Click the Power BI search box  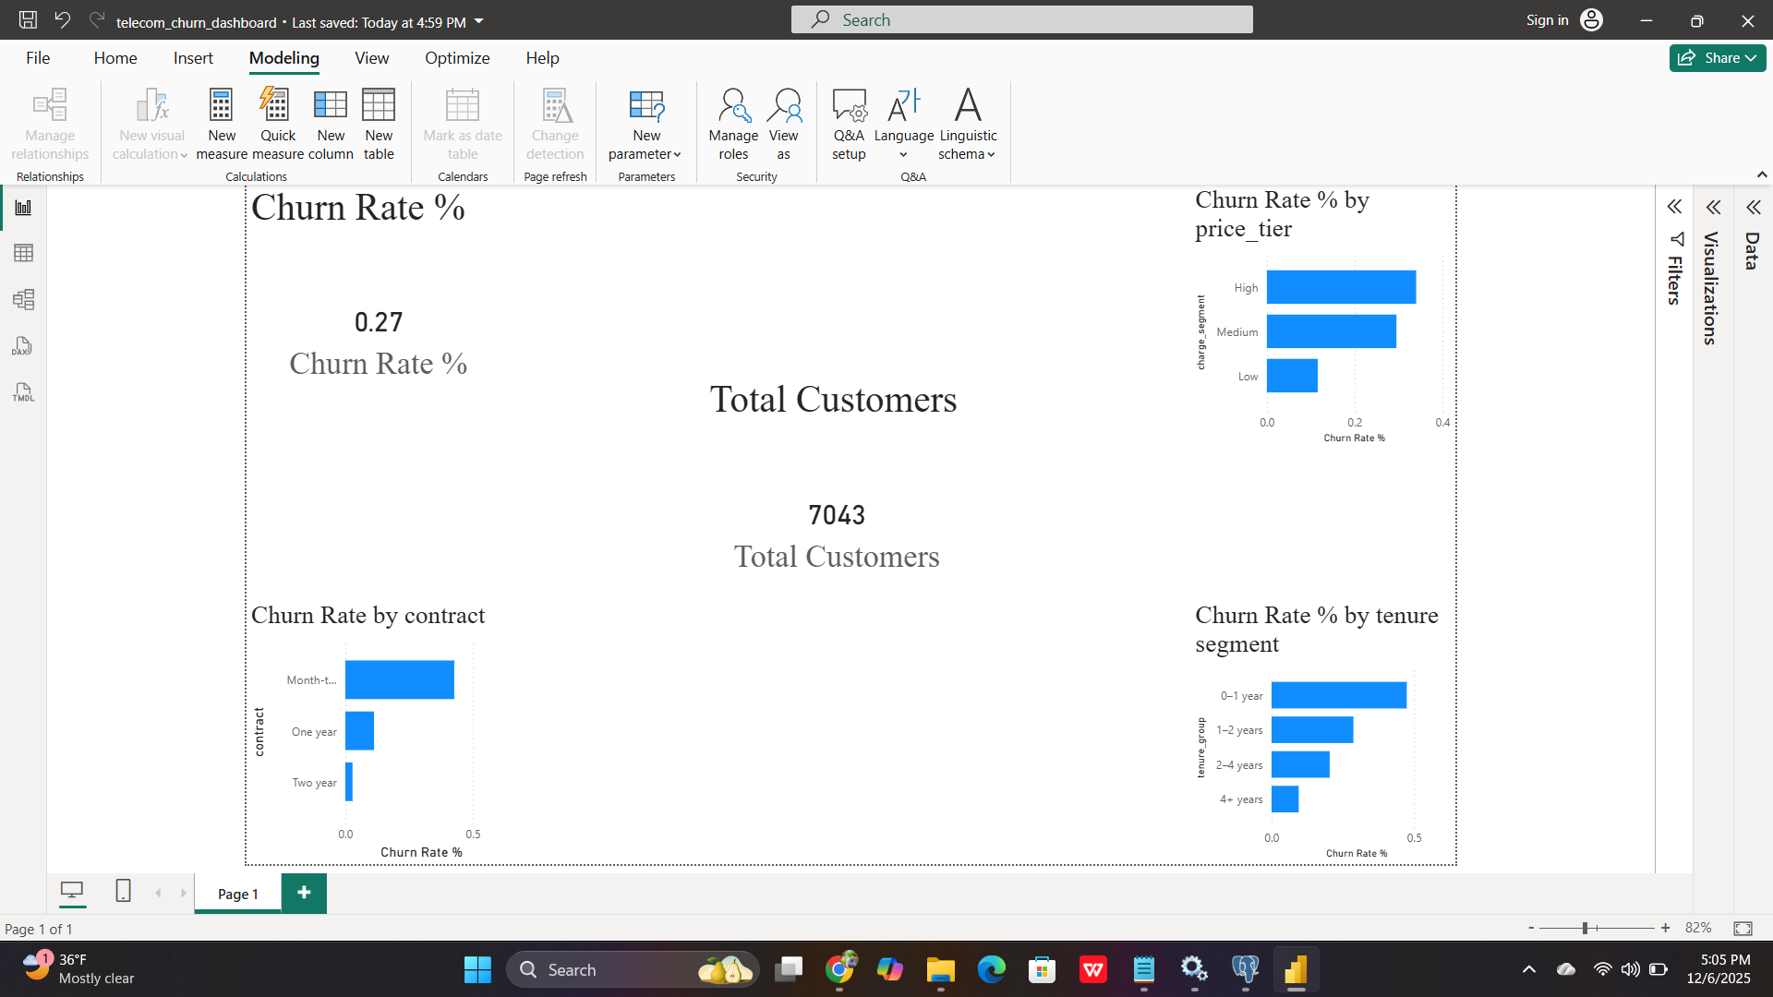pyautogui.click(x=1021, y=19)
